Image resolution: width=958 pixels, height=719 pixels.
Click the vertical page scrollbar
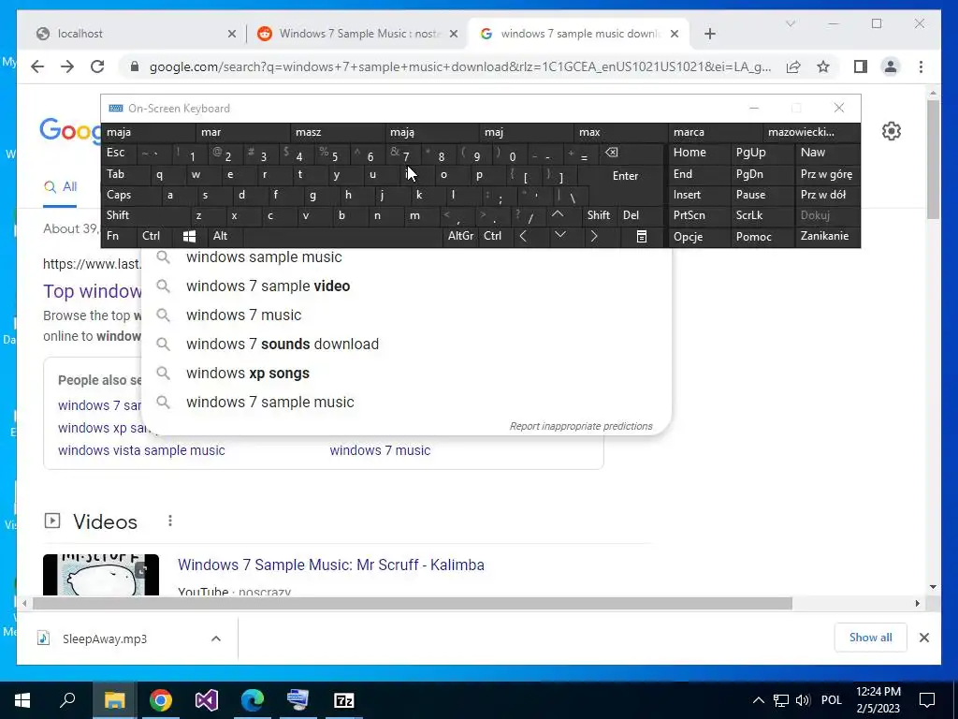[933, 159]
